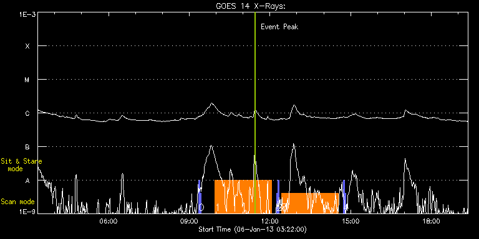This screenshot has width=479, height=239.
Task: Click the Scan mode label
Action: pyautogui.click(x=17, y=202)
